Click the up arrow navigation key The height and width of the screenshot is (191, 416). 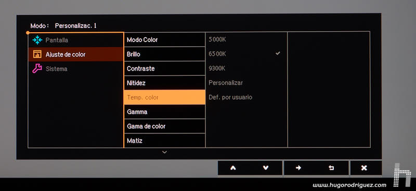coord(233,168)
